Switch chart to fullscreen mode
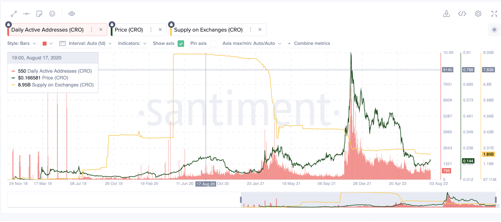This screenshot has height=222, width=501. pyautogui.click(x=494, y=14)
